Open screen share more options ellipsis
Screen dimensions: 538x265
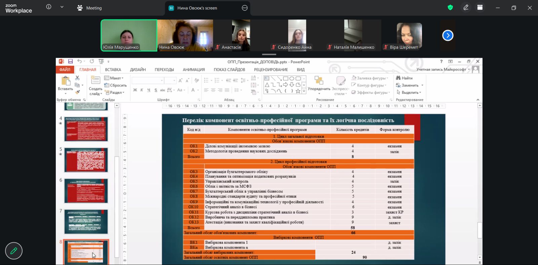point(245,8)
